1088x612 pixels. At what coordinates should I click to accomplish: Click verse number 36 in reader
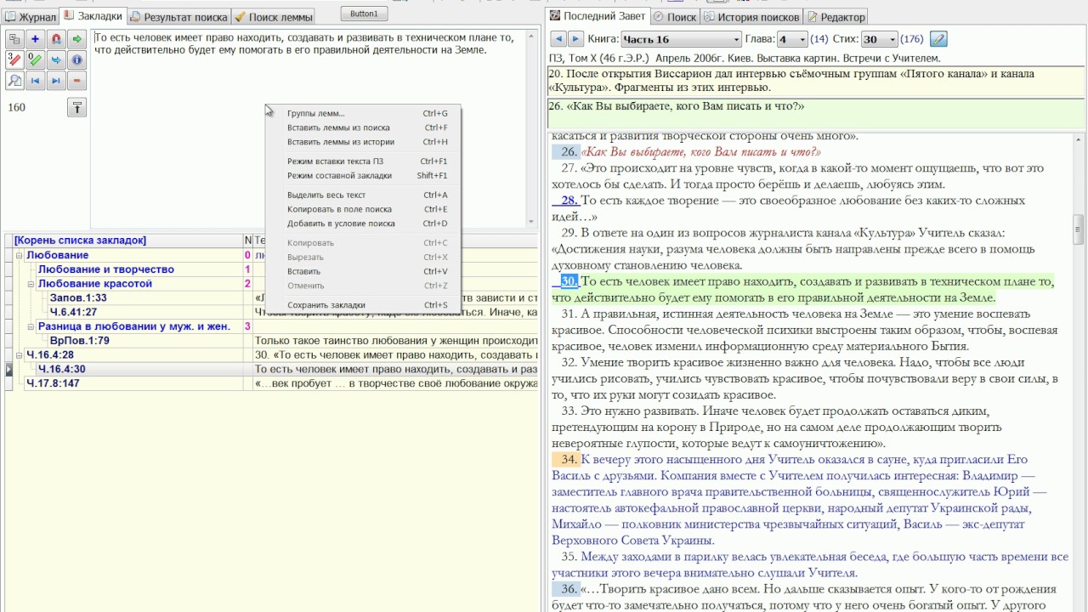pos(569,589)
